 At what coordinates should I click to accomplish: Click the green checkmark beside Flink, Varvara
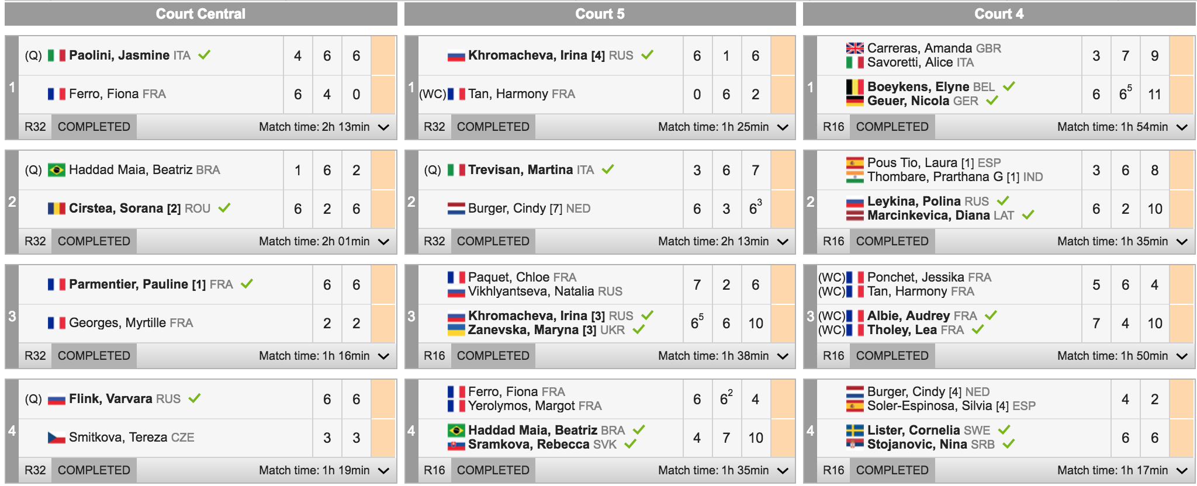point(195,398)
